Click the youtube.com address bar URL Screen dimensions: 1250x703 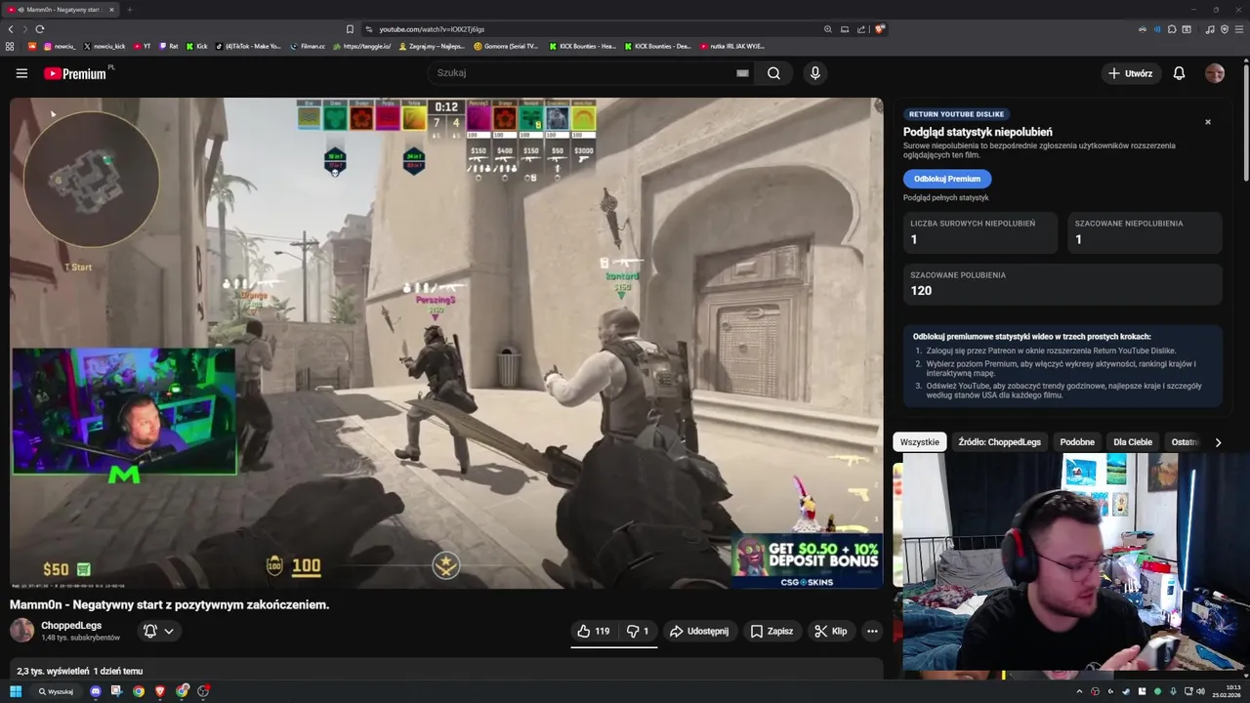click(432, 29)
